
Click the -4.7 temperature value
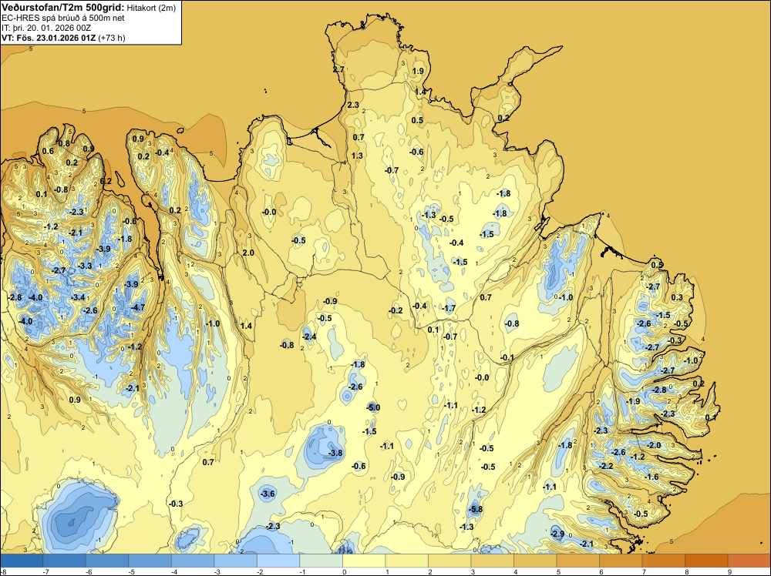tap(138, 307)
